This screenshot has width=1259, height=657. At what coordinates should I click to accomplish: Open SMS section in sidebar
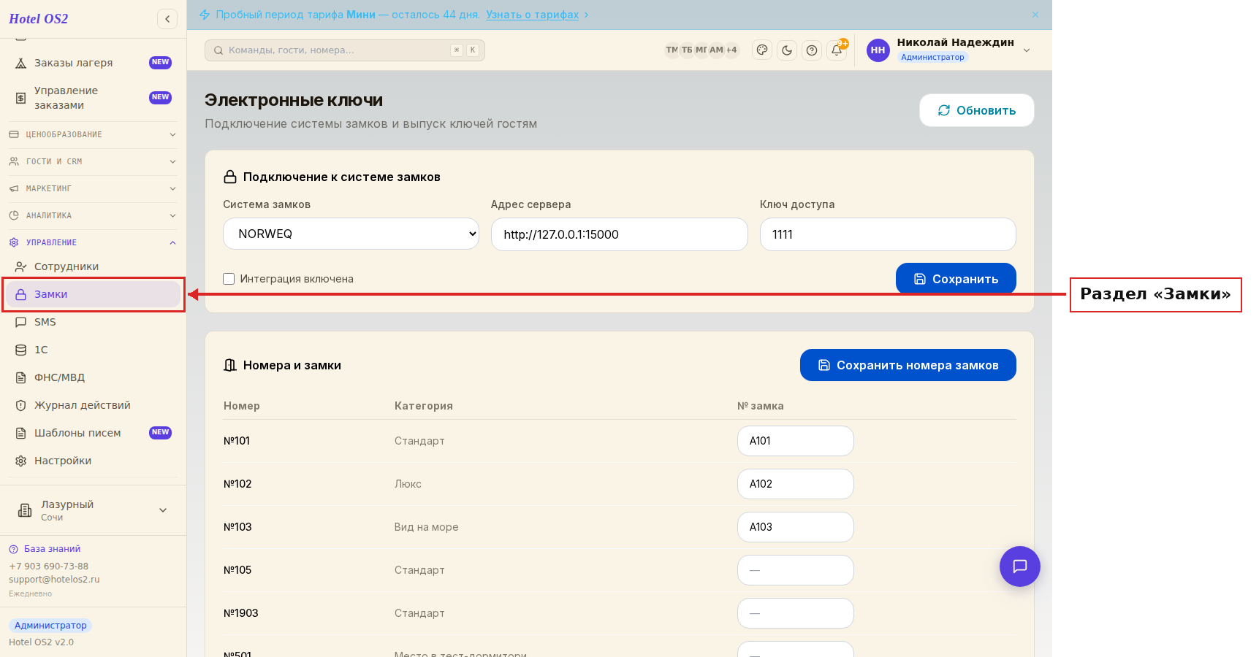(x=94, y=322)
